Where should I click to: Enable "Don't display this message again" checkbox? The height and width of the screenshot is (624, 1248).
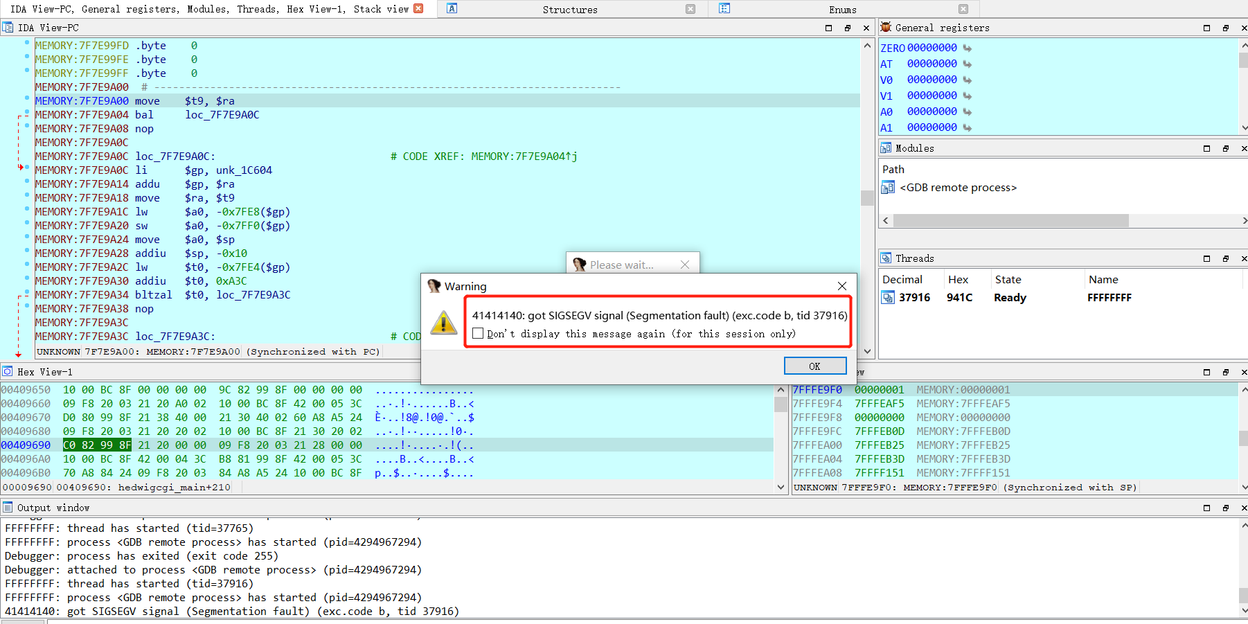[x=478, y=334]
